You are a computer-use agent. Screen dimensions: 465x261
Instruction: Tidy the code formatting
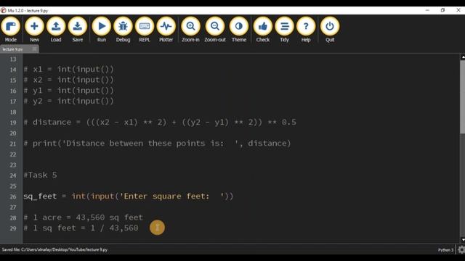pos(284,30)
